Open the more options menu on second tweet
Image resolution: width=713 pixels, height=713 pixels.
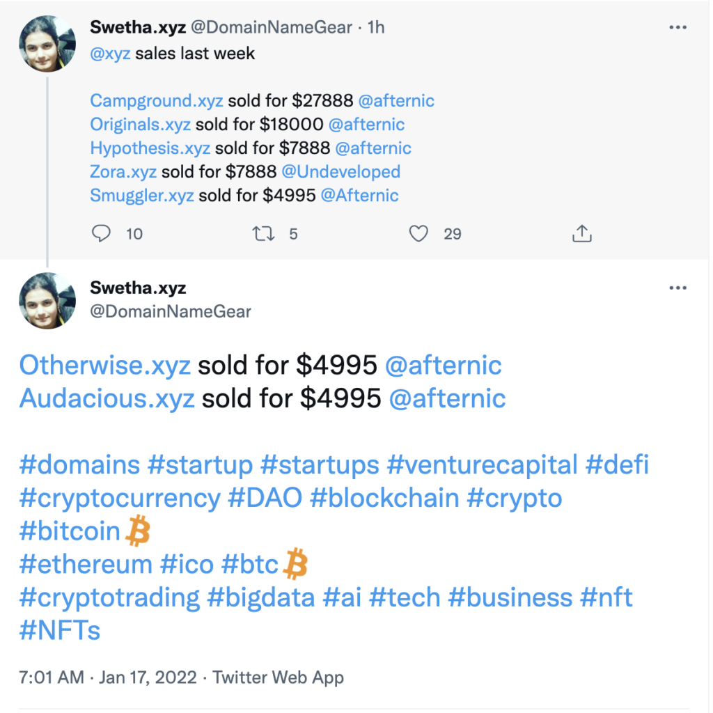pos(677,288)
